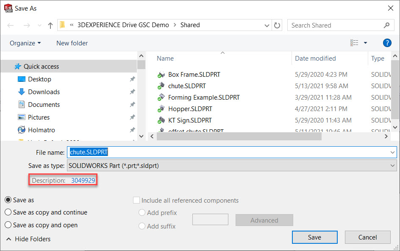Choose the Add suffix radio option
The width and height of the screenshot is (400, 251).
142,226
